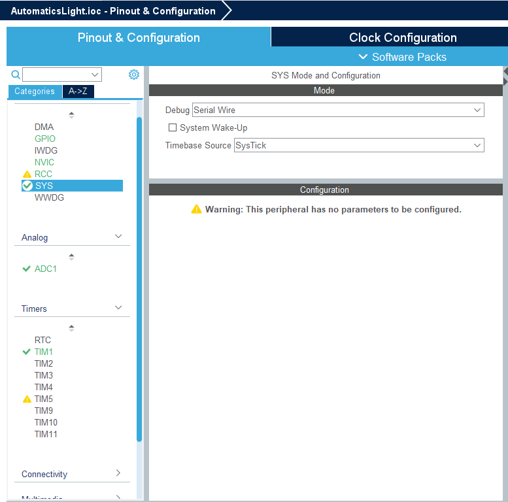This screenshot has height=502, width=508.
Task: Click the TIM1 green checkmark icon
Action: [27, 352]
